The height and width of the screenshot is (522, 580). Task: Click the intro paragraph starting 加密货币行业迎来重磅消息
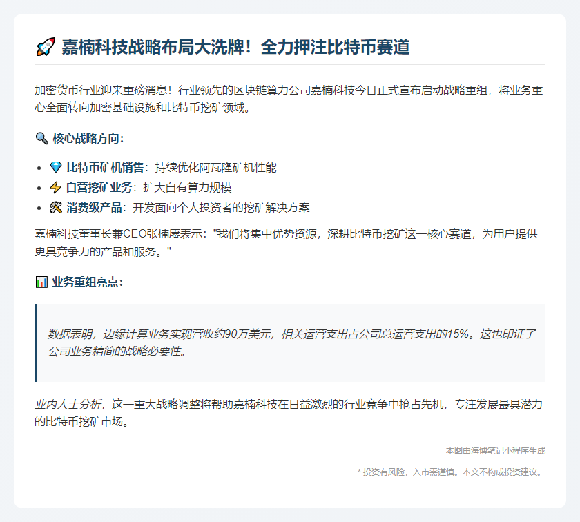pos(289,99)
